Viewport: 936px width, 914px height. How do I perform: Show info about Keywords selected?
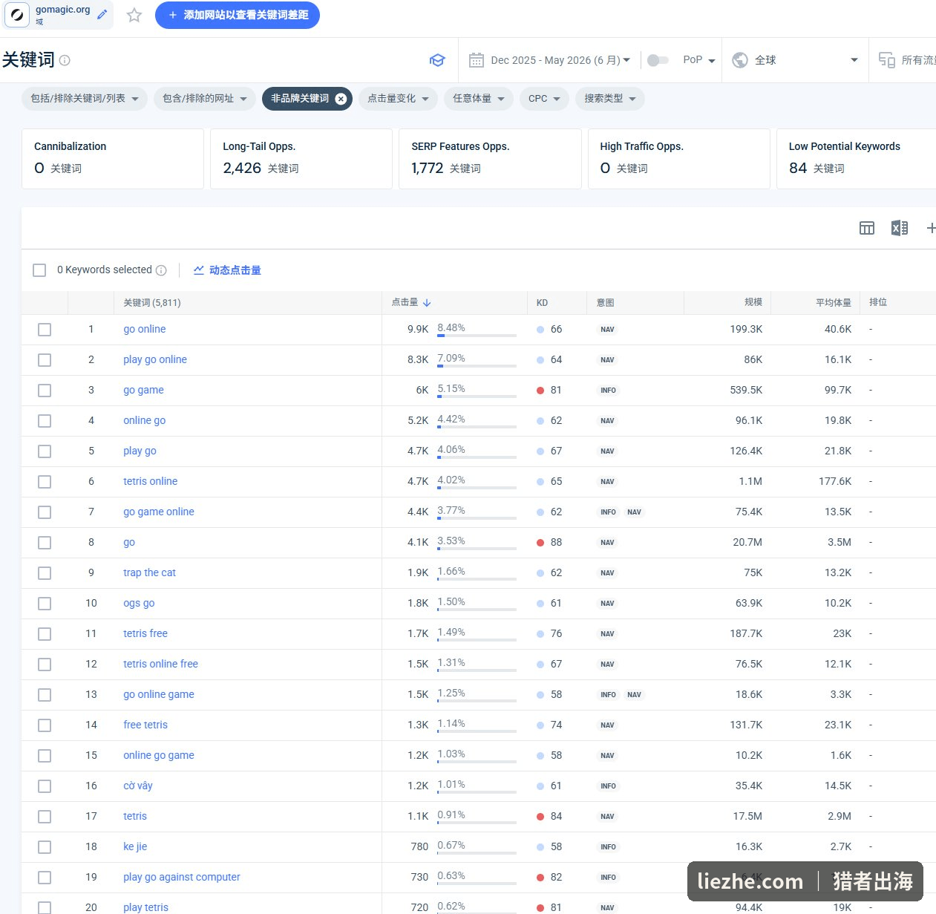point(161,270)
